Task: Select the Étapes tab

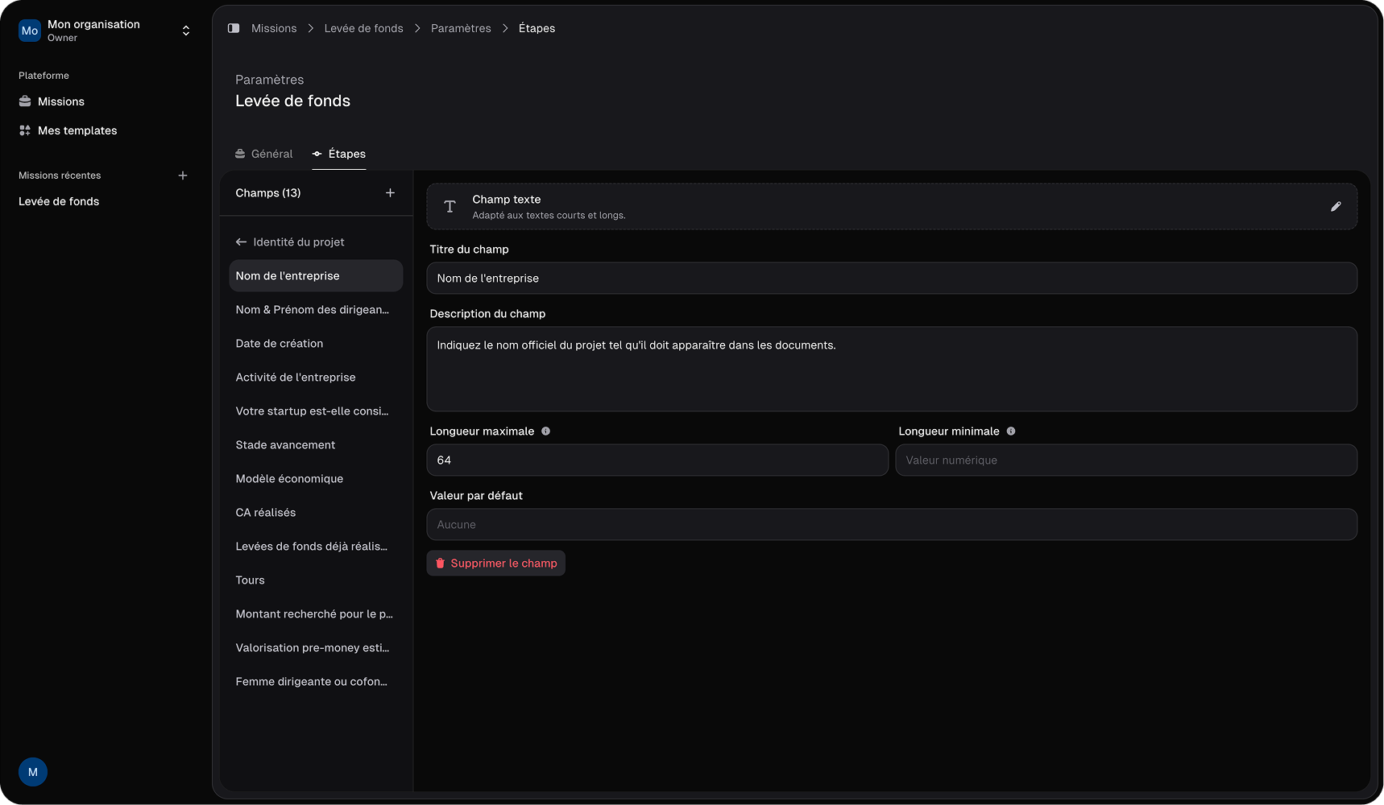Action: [339, 154]
